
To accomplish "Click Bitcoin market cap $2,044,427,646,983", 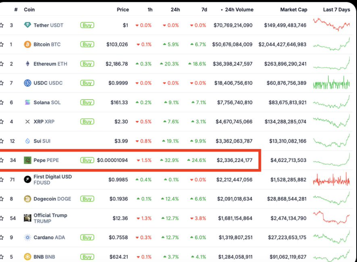I will tap(282, 44).
